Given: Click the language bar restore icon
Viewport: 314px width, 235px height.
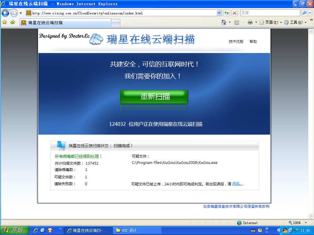Looking at the screenshot, I should 267,228.
